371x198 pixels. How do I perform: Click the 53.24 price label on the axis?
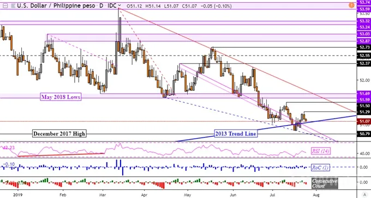[x=364, y=27]
